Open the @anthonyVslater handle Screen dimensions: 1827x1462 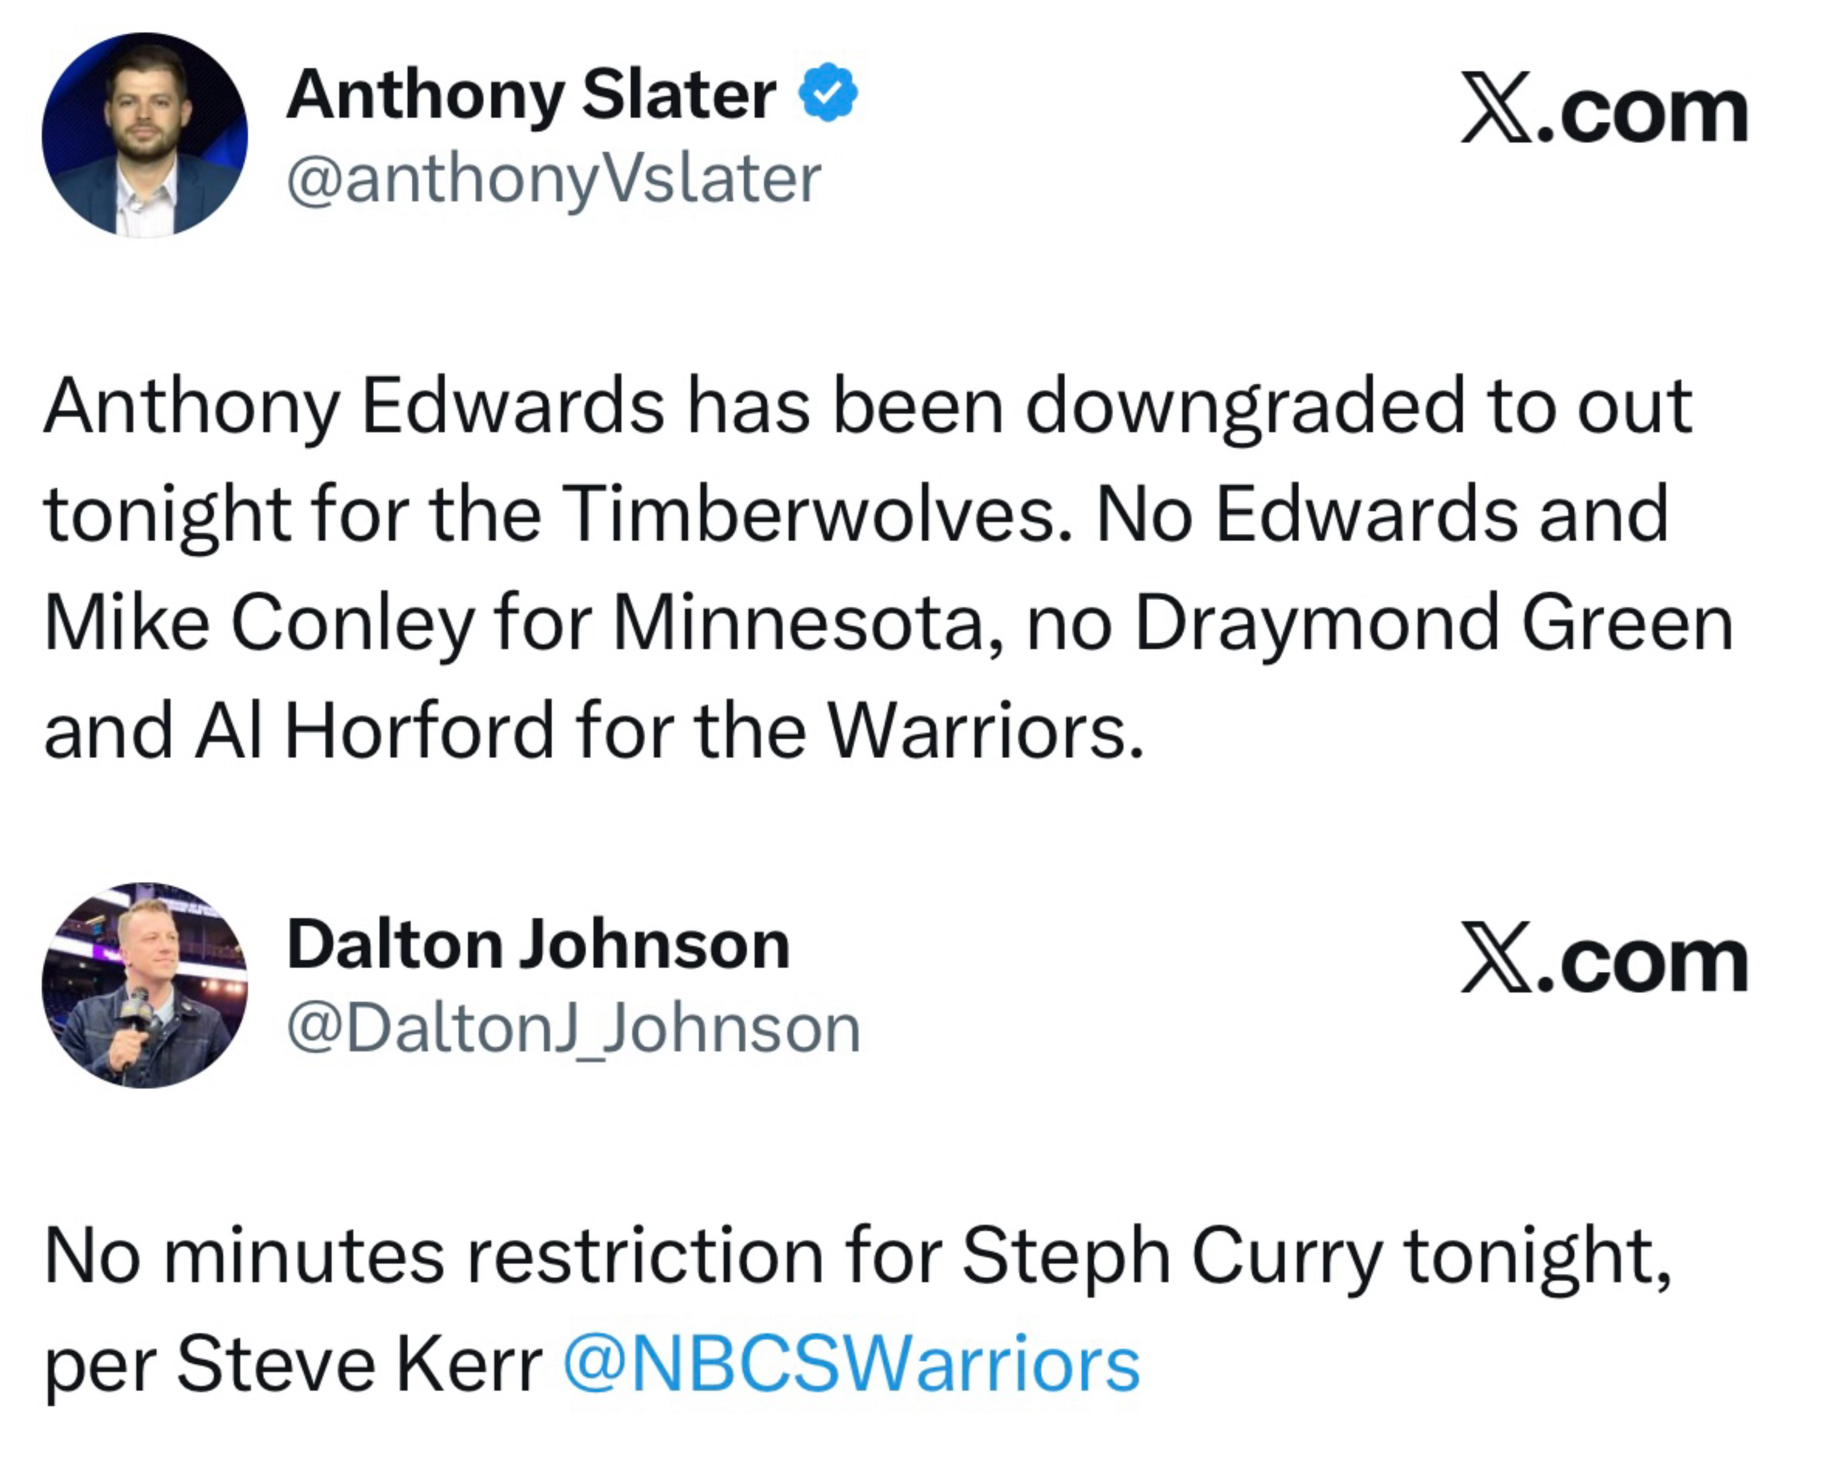pyautogui.click(x=554, y=179)
